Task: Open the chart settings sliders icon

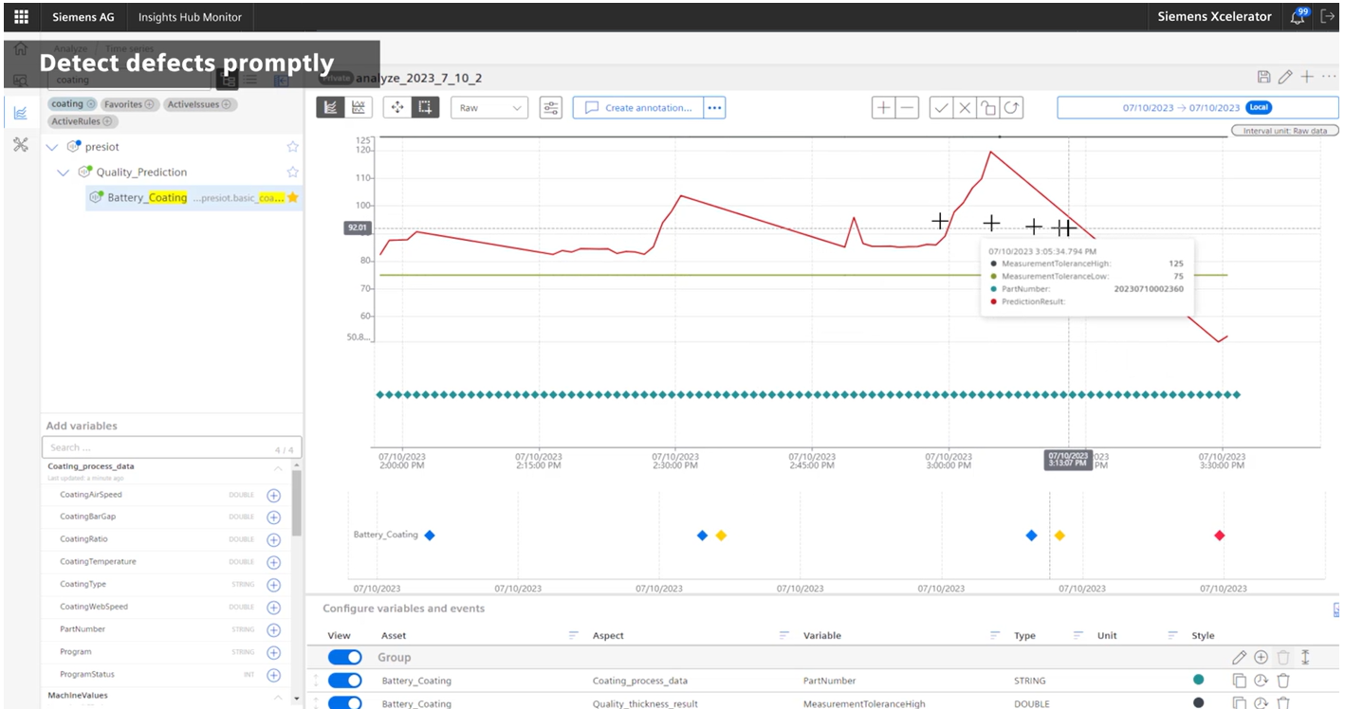Action: tap(551, 106)
